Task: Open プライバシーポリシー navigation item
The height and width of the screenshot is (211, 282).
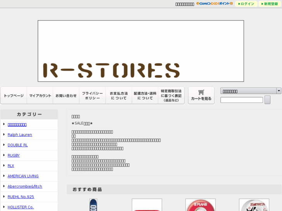Action: point(92,95)
